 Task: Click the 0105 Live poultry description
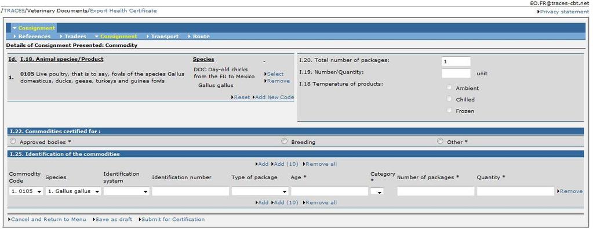102,77
